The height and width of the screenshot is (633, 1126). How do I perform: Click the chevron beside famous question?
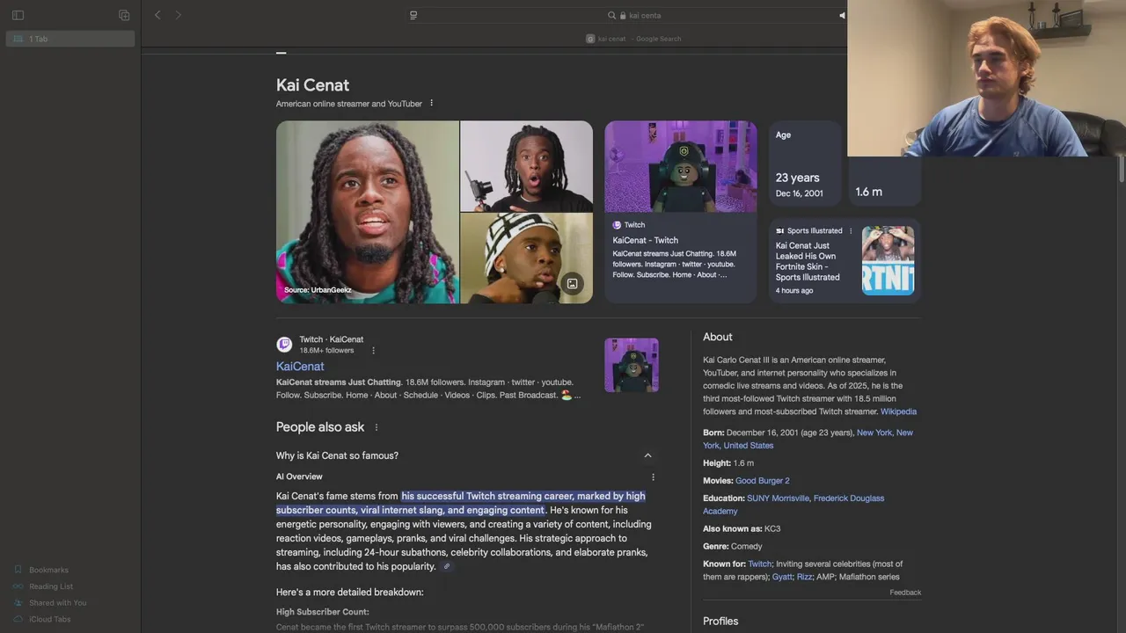(647, 455)
